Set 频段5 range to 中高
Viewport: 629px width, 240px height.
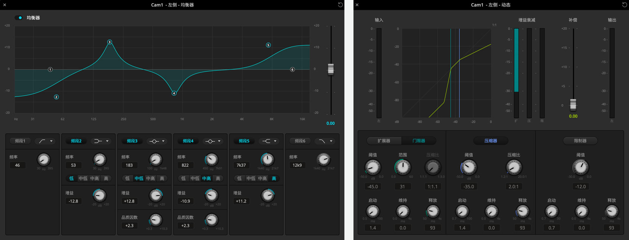(x=263, y=178)
